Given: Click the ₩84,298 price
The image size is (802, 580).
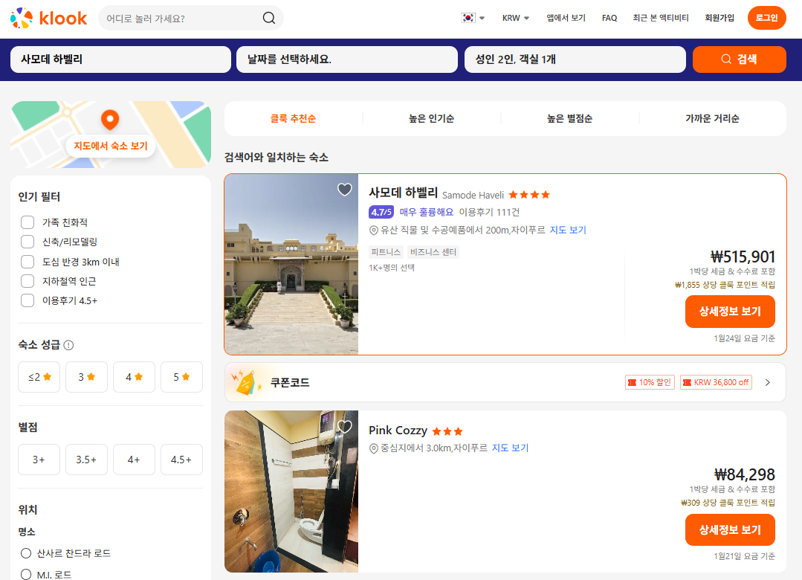Looking at the screenshot, I should pos(744,474).
